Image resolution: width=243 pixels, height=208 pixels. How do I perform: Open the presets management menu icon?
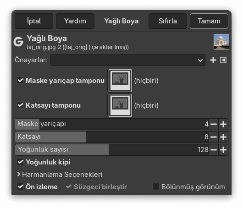click(223, 60)
